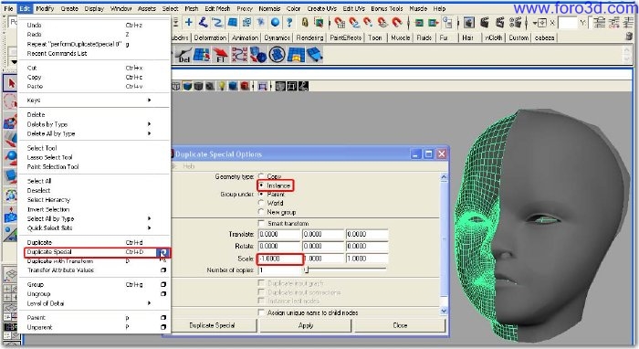The height and width of the screenshot is (349, 639).
Task: Switch to the Rendering shelf tab
Action: coord(309,37)
